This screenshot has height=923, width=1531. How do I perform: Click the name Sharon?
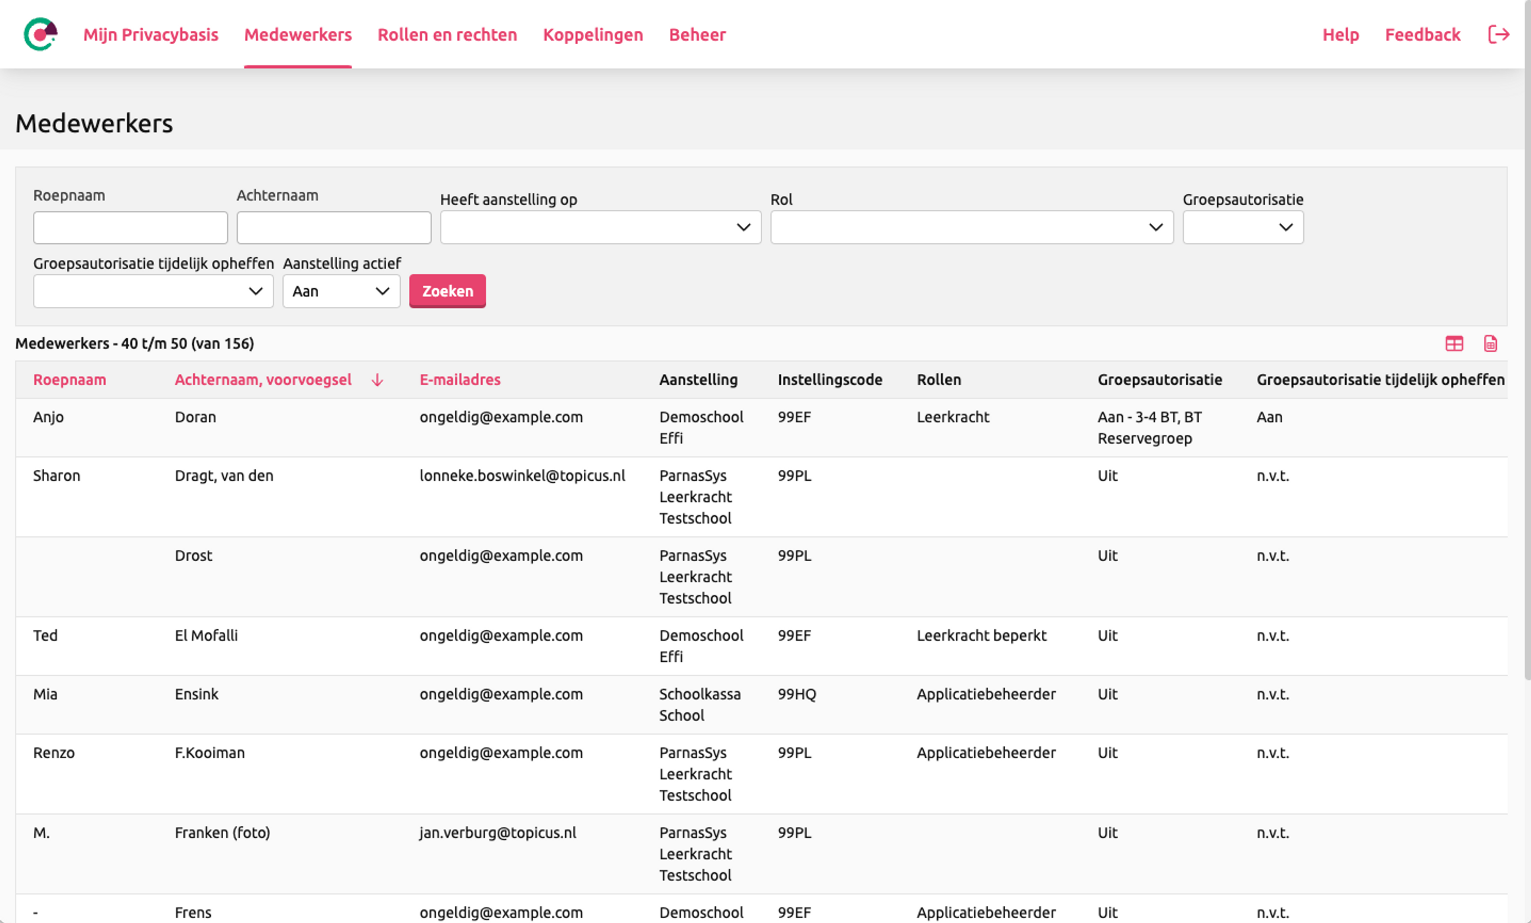click(x=57, y=475)
